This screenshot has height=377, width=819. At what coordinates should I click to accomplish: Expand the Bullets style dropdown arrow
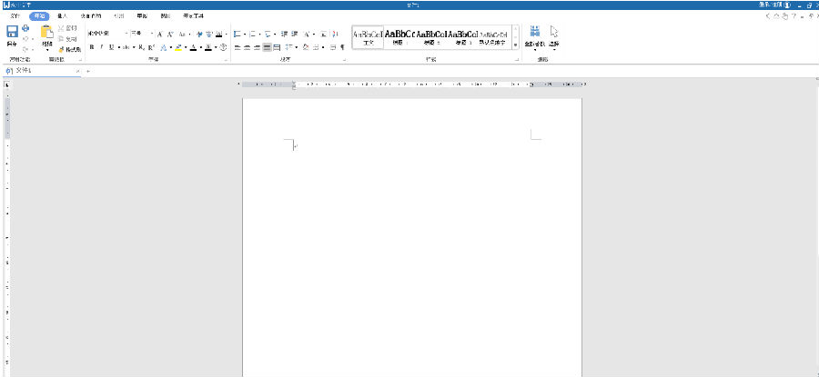(x=245, y=35)
